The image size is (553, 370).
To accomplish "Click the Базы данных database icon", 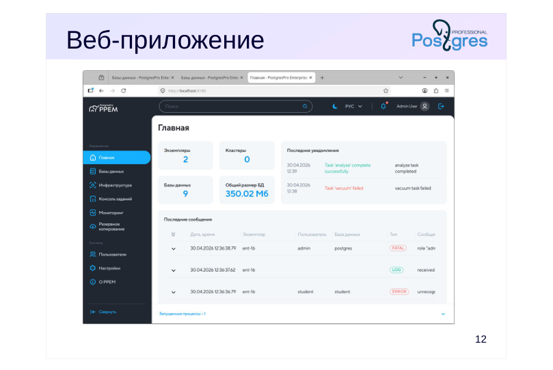I will click(x=93, y=172).
